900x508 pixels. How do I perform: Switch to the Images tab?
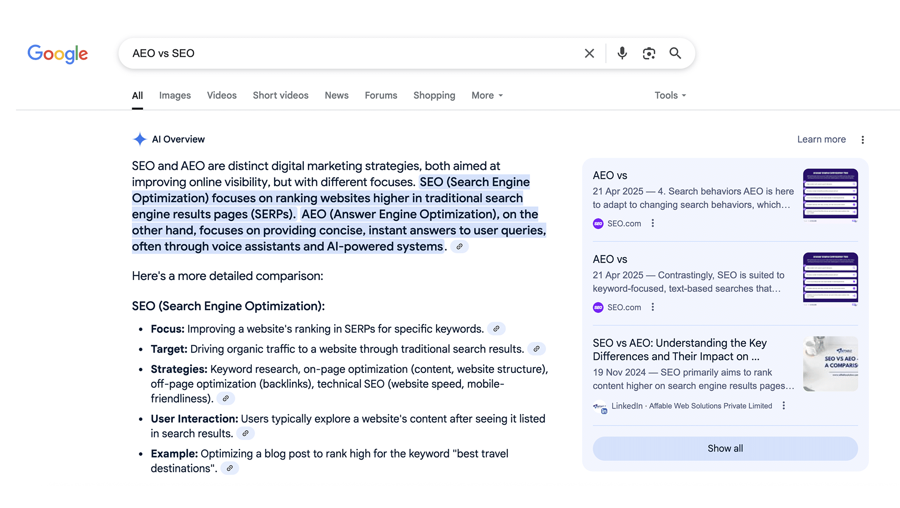tap(175, 95)
